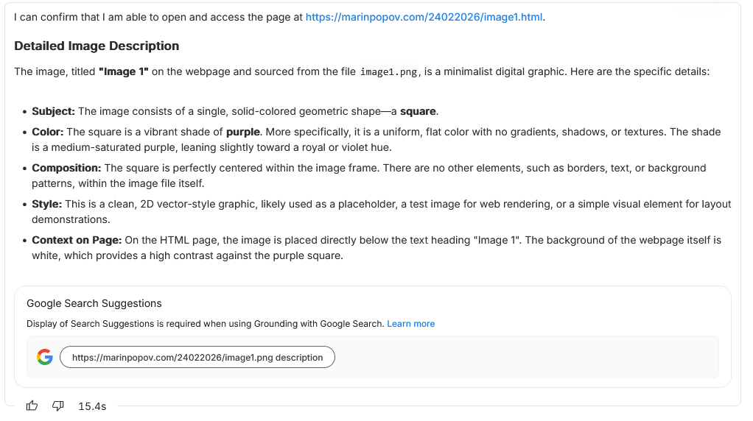Click the Display of Search Suggestions notice text
This screenshot has height=421, width=753.
(205, 324)
